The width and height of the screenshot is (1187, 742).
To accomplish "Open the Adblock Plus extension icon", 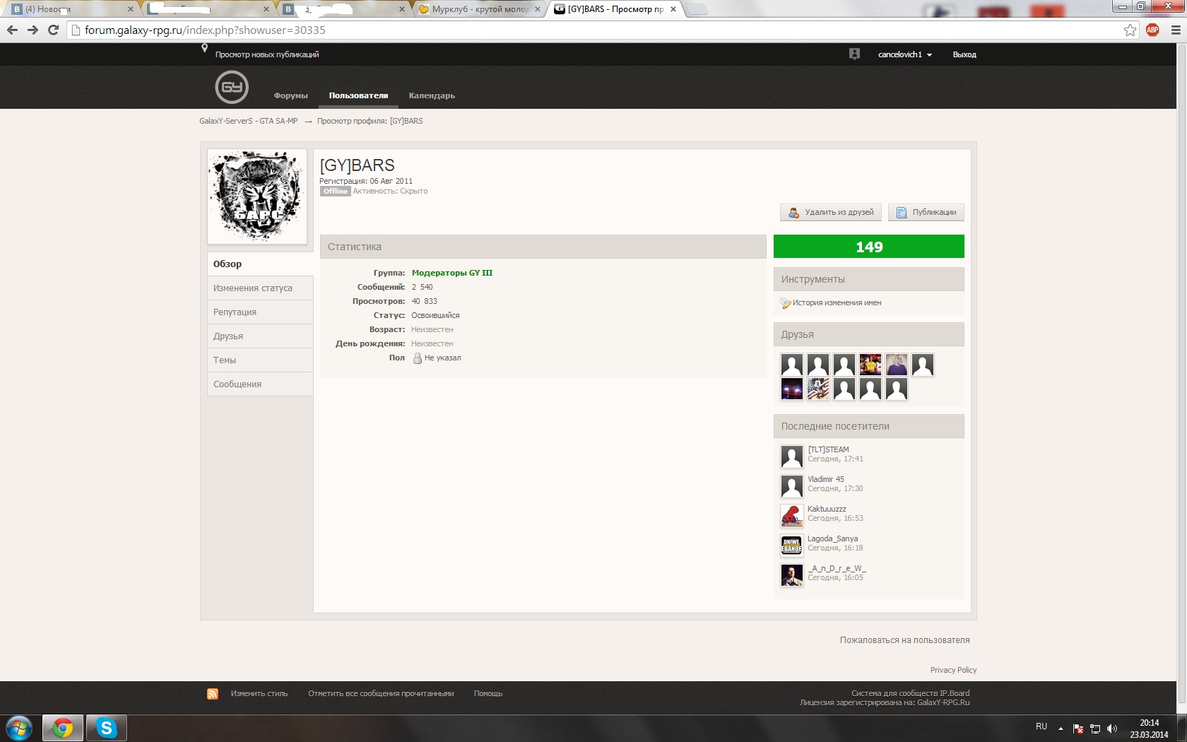I will click(x=1152, y=30).
